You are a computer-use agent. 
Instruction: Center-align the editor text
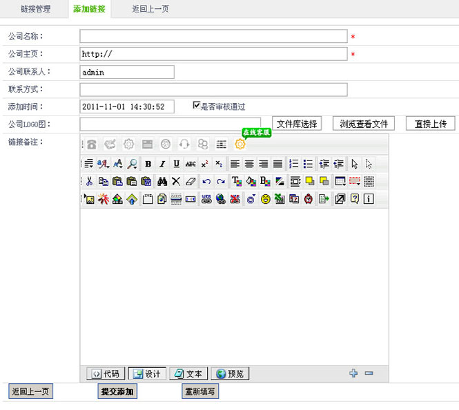point(249,164)
